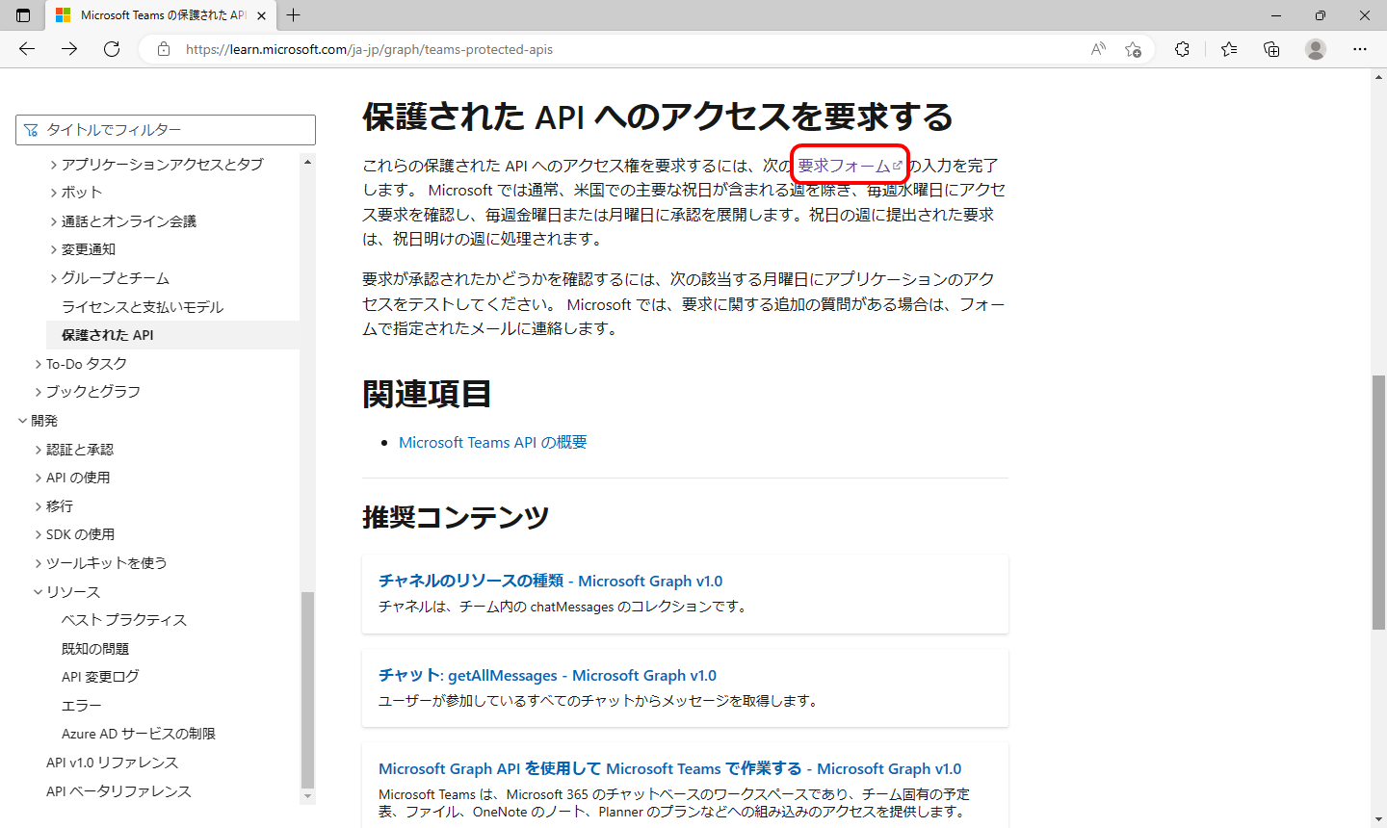
Task: Click the browser forward arrow
Action: (x=69, y=49)
